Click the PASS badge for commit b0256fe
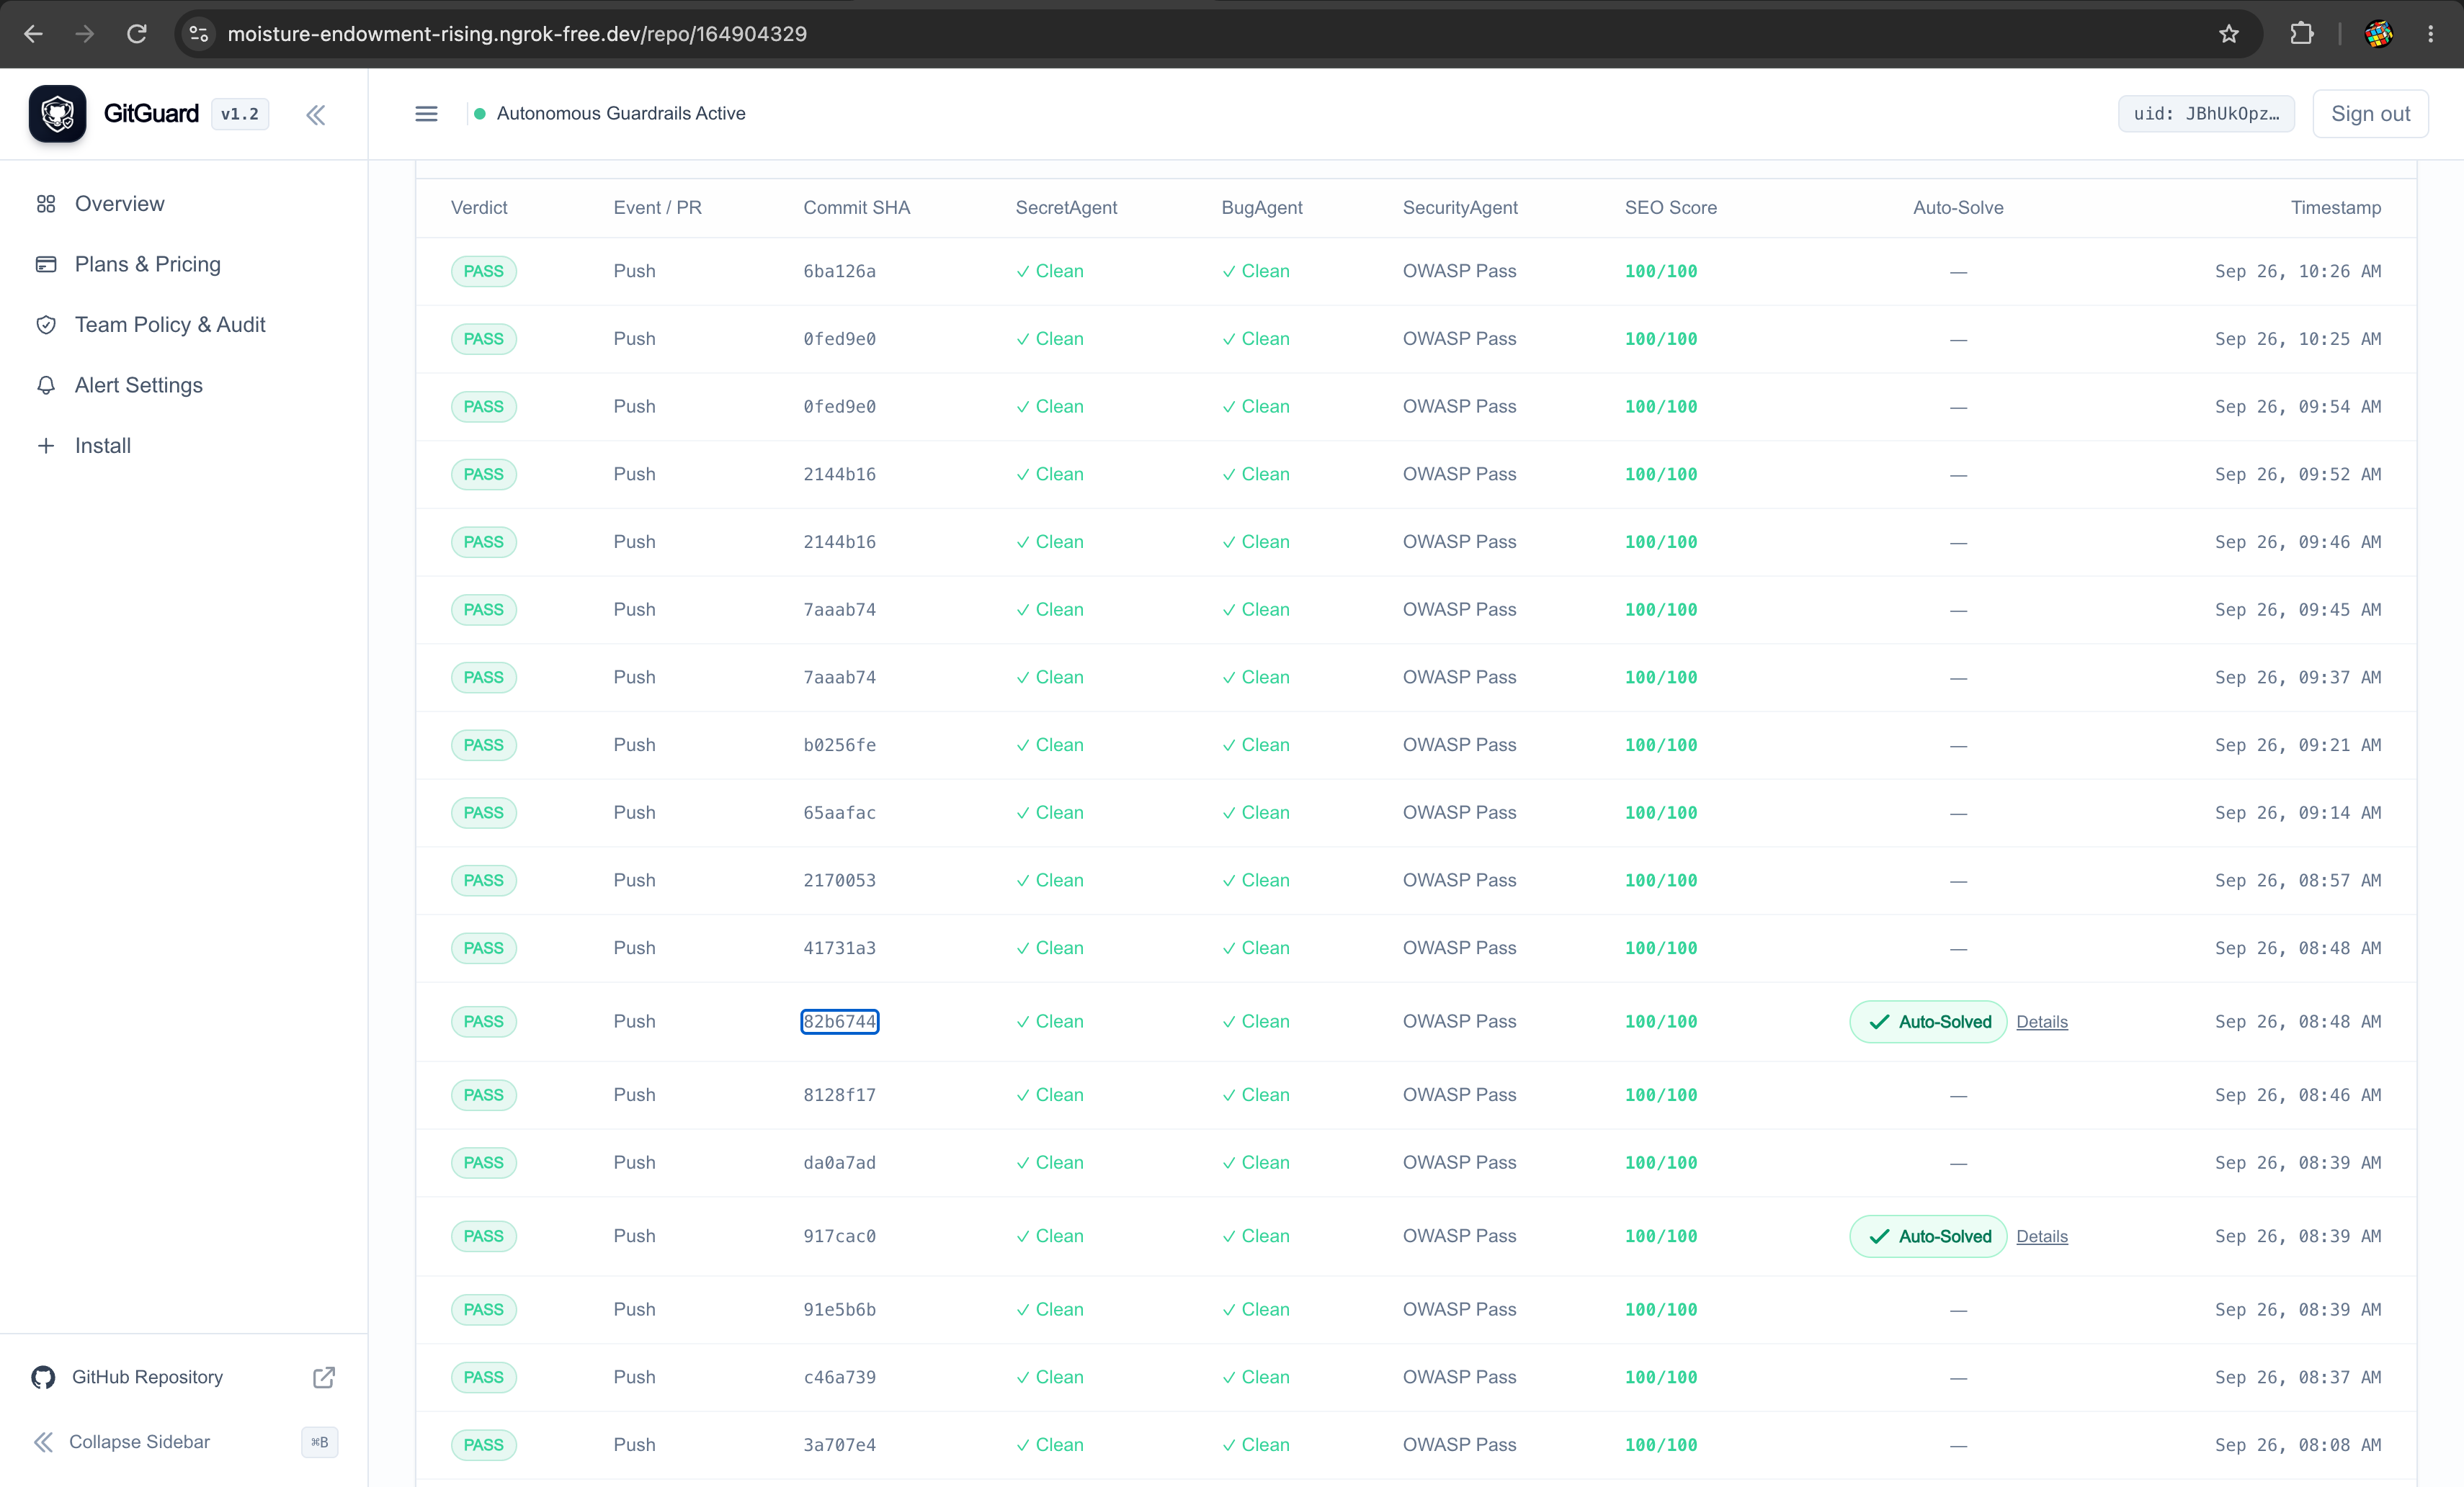Viewport: 2464px width, 1487px height. click(x=483, y=745)
